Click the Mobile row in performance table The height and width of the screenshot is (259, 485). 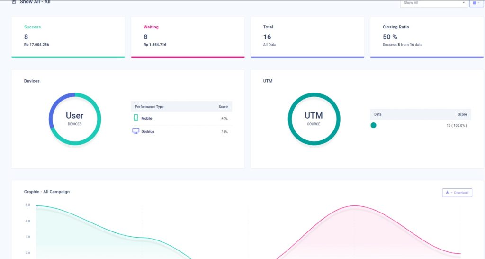pyautogui.click(x=181, y=119)
